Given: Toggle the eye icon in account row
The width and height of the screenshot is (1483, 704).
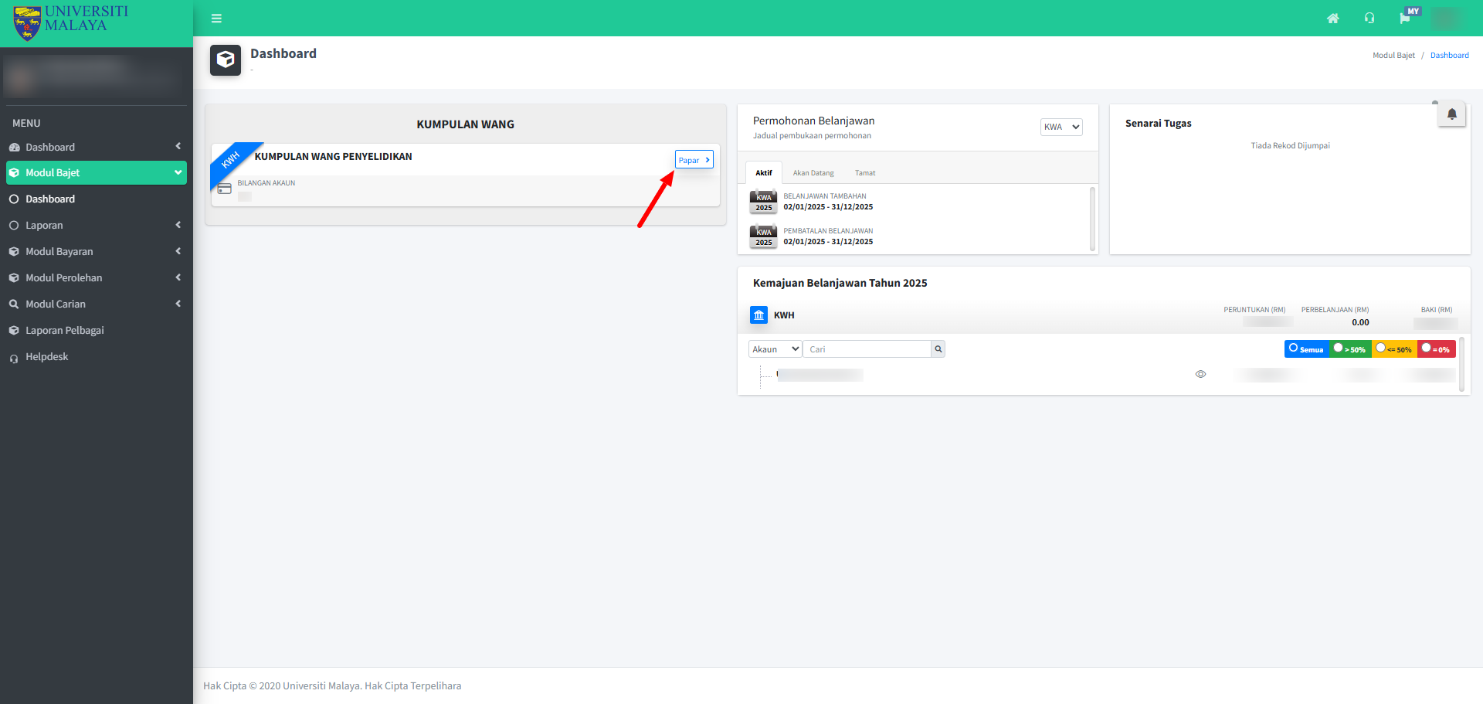Looking at the screenshot, I should point(1200,374).
